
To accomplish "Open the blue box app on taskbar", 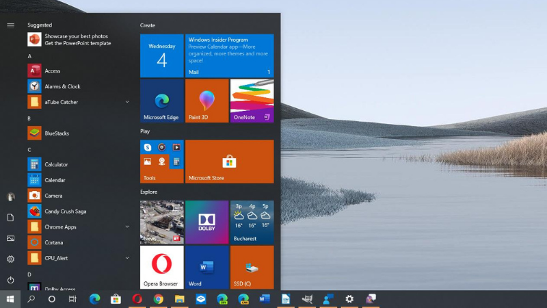I will pos(201,299).
